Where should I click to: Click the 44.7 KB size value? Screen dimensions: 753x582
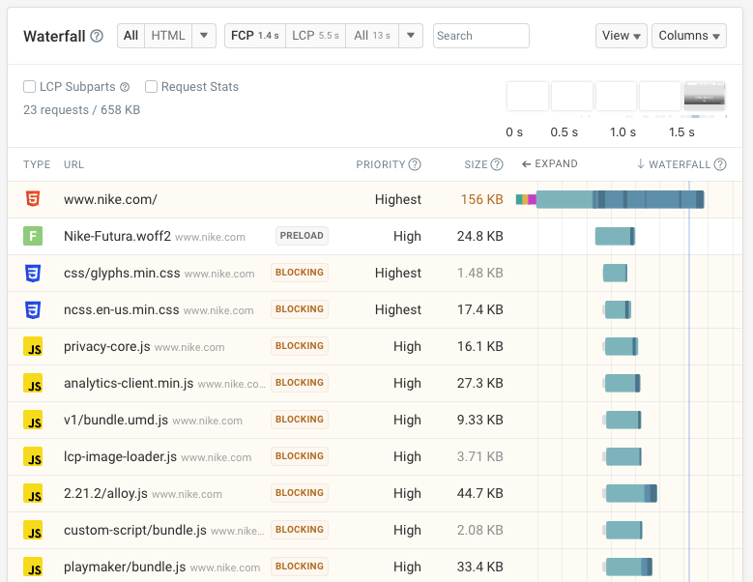pos(479,493)
